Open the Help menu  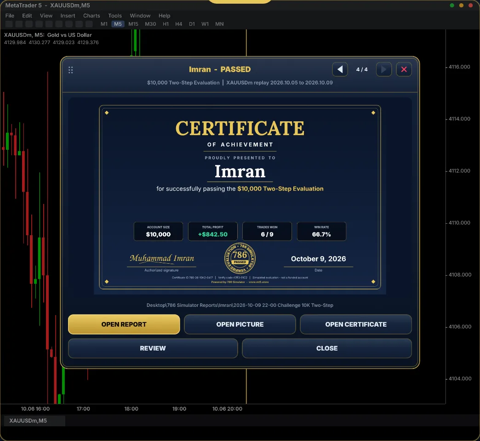(x=165, y=16)
